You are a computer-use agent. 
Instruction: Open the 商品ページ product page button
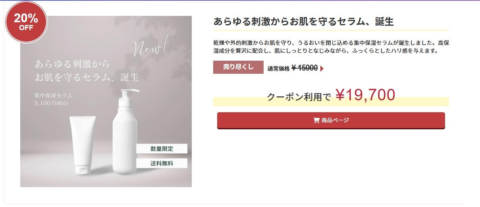(331, 121)
